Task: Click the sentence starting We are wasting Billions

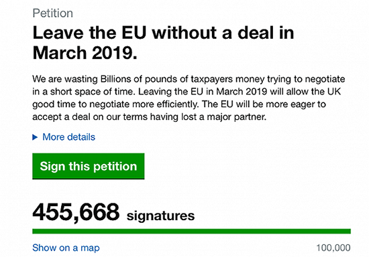Action: [x=189, y=80]
